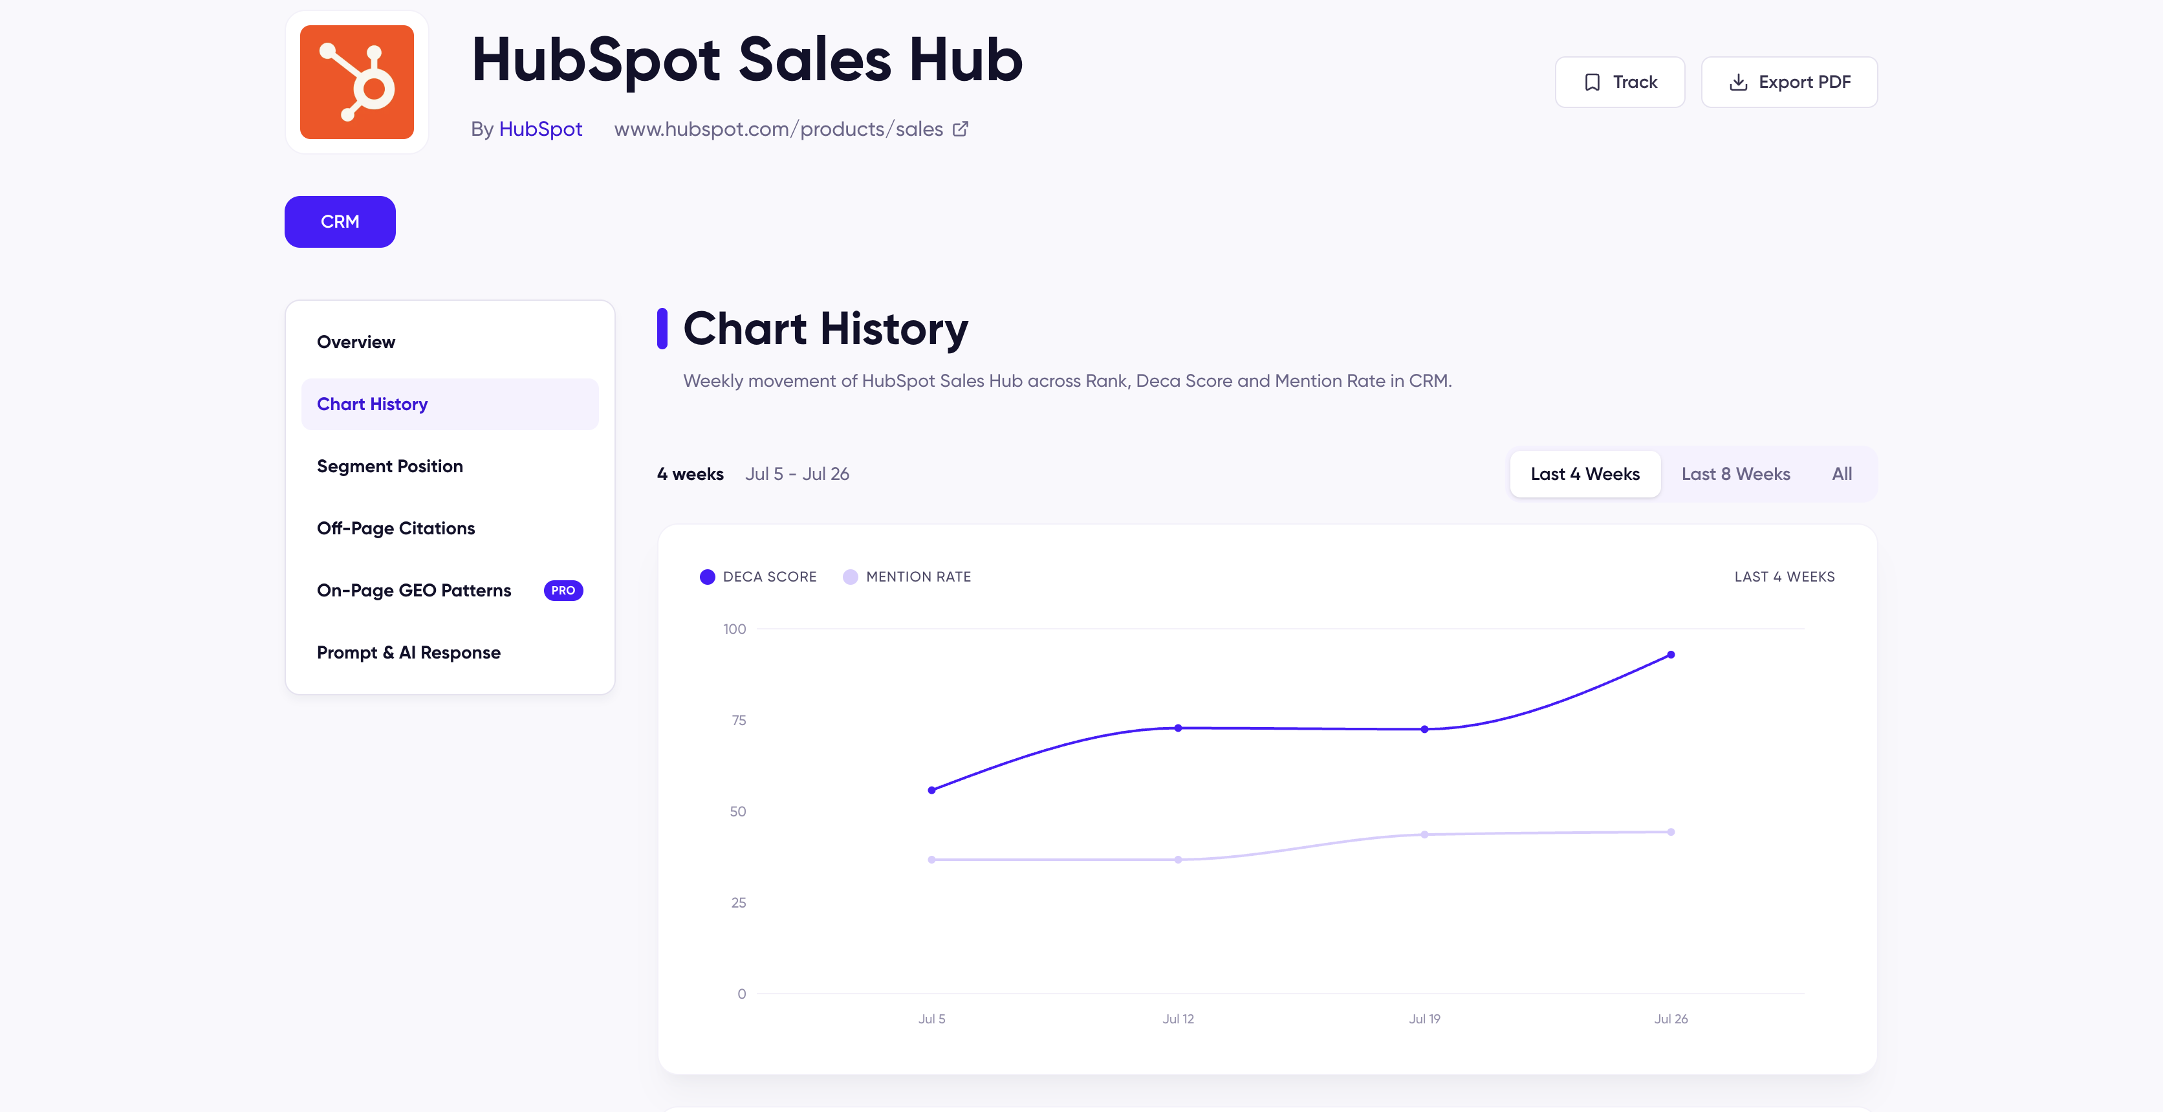Export report as PDF
The image size is (2163, 1112).
tap(1789, 82)
